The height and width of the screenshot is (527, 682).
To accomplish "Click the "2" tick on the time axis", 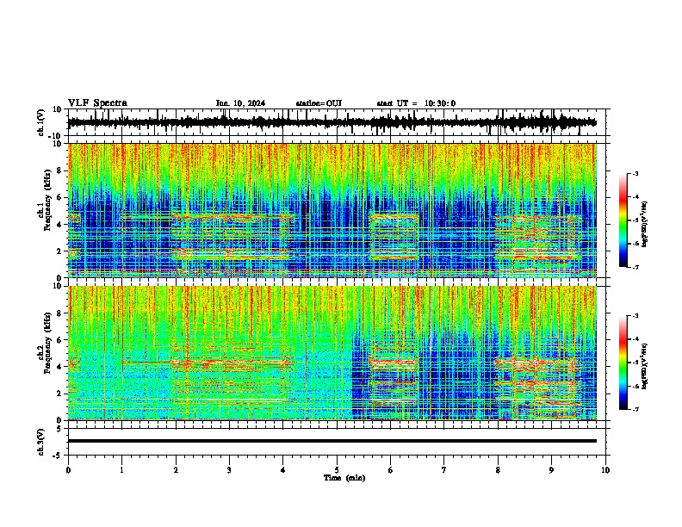I will coord(176,470).
